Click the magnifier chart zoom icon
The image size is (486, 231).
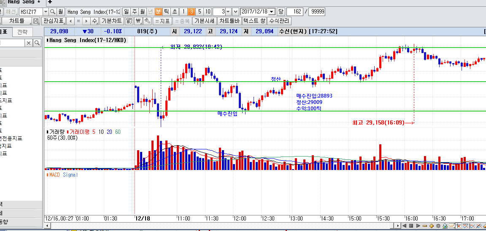coord(445,226)
